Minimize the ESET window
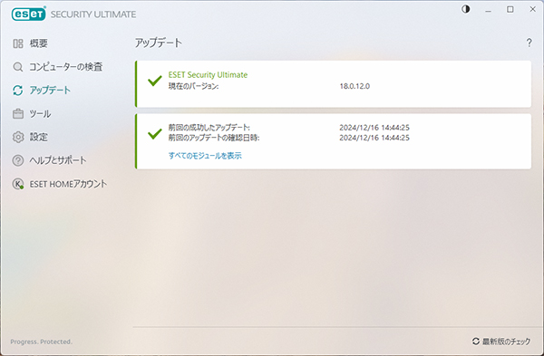The width and height of the screenshot is (544, 356). 488,10
